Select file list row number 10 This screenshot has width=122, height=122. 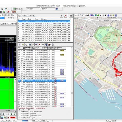pos(44,41)
